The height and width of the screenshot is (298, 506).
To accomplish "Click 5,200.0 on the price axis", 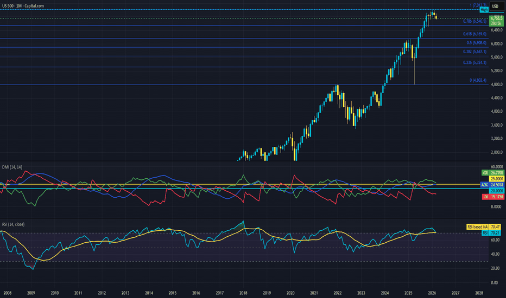I will coord(497,70).
